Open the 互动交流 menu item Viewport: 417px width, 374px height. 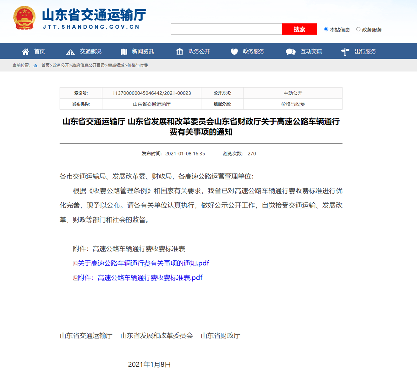(311, 52)
